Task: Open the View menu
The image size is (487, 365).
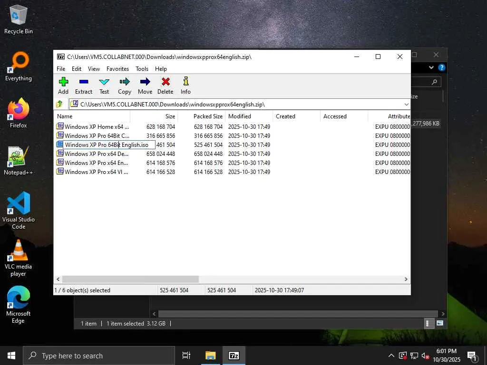Action: [94, 68]
